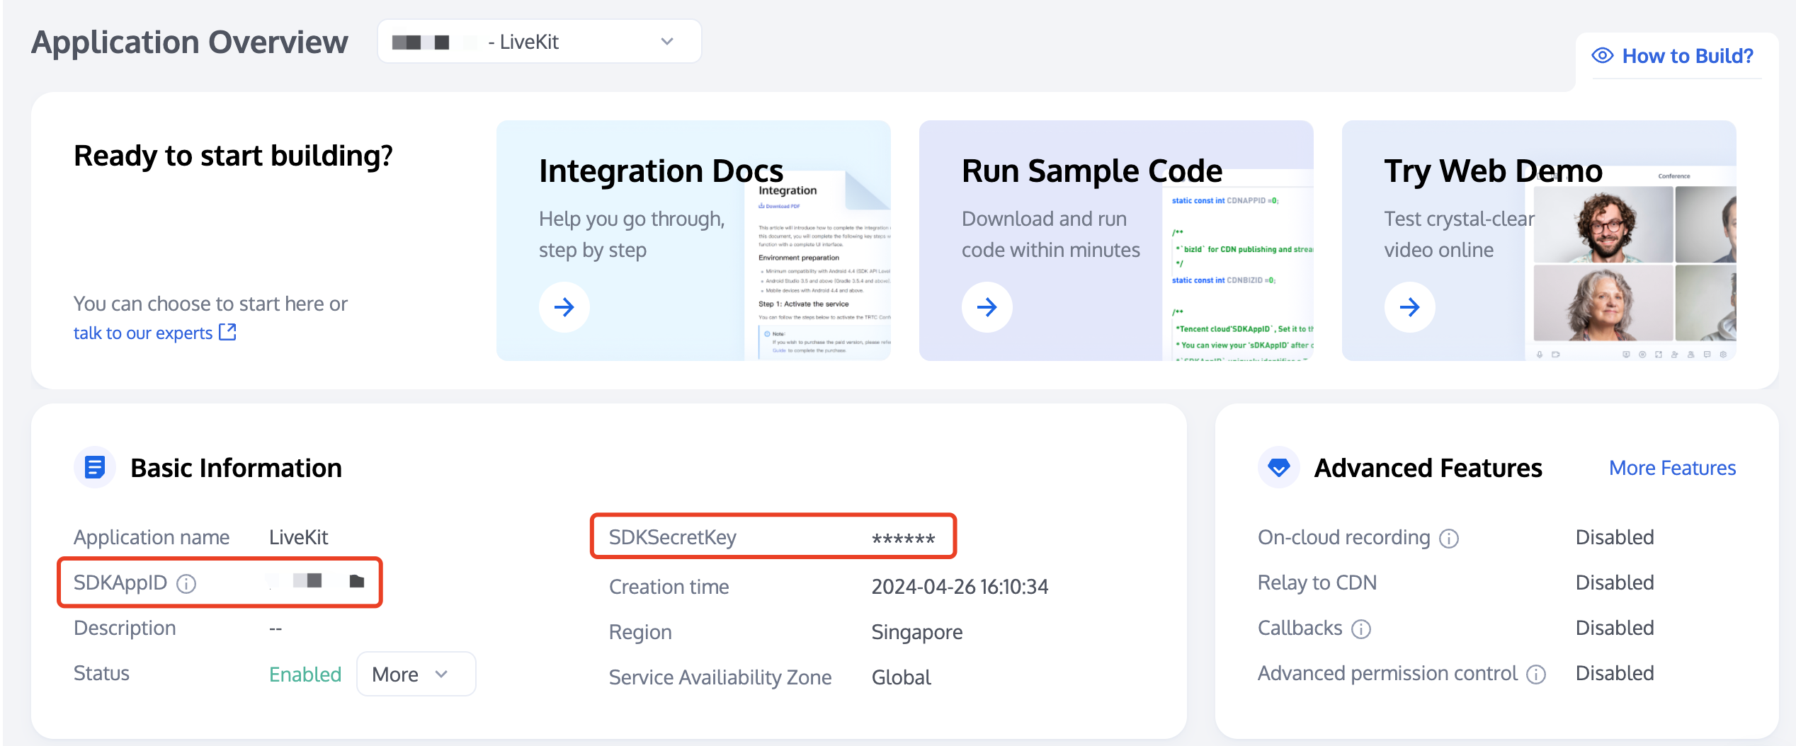Viewport: 1796px width, 746px height.
Task: Show info about On-cloud recording
Action: click(1449, 539)
